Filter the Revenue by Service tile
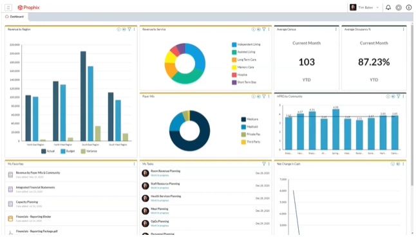 click(x=264, y=30)
